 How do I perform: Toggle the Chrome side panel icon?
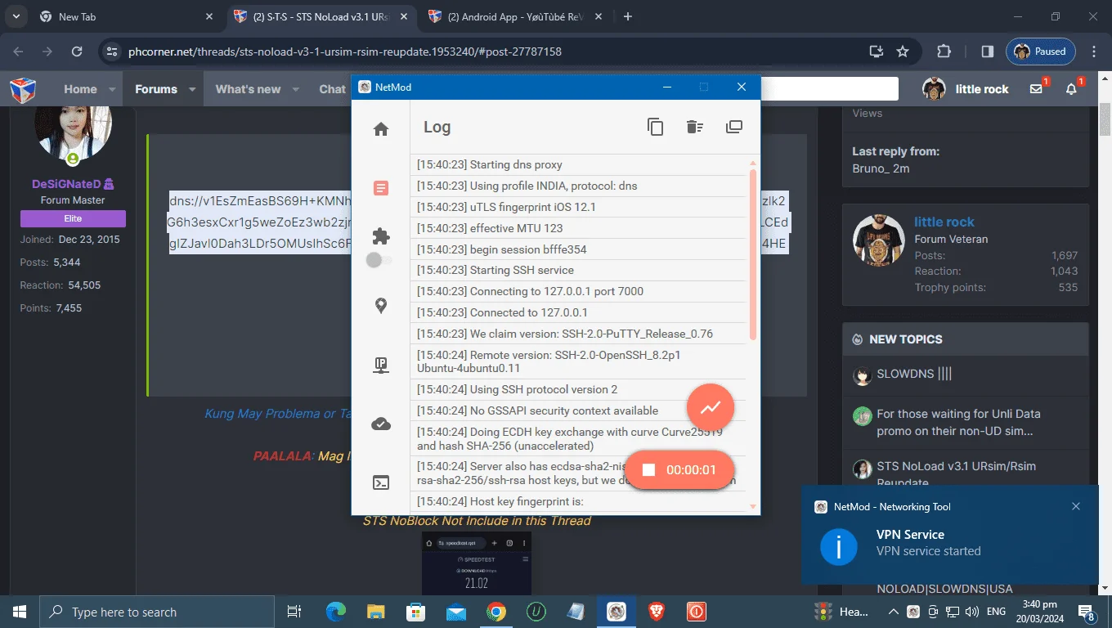(987, 52)
